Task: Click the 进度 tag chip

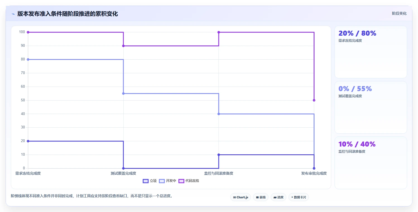Action: point(278,197)
